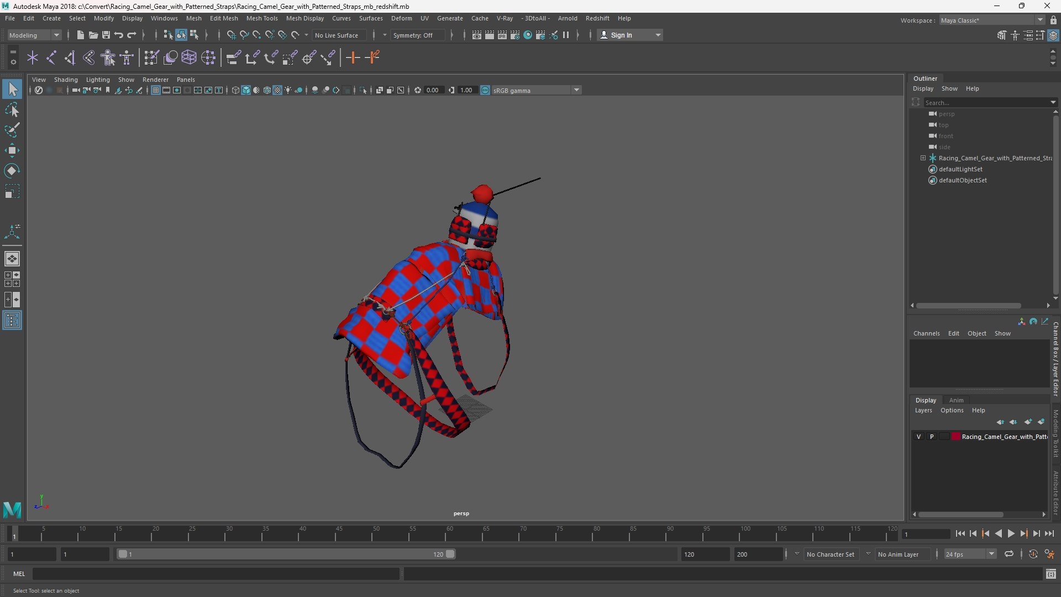Open the Sign In dropdown arrow

point(658,35)
